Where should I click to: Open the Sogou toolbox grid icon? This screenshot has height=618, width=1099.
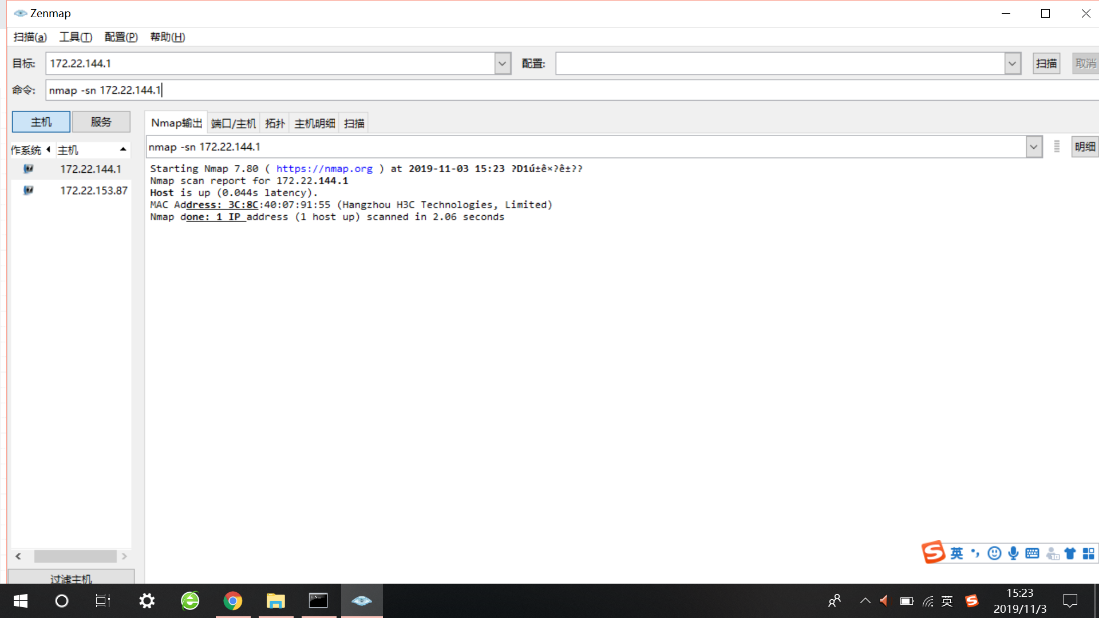point(1088,553)
